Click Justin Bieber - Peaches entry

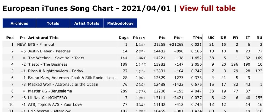[x=49, y=51]
